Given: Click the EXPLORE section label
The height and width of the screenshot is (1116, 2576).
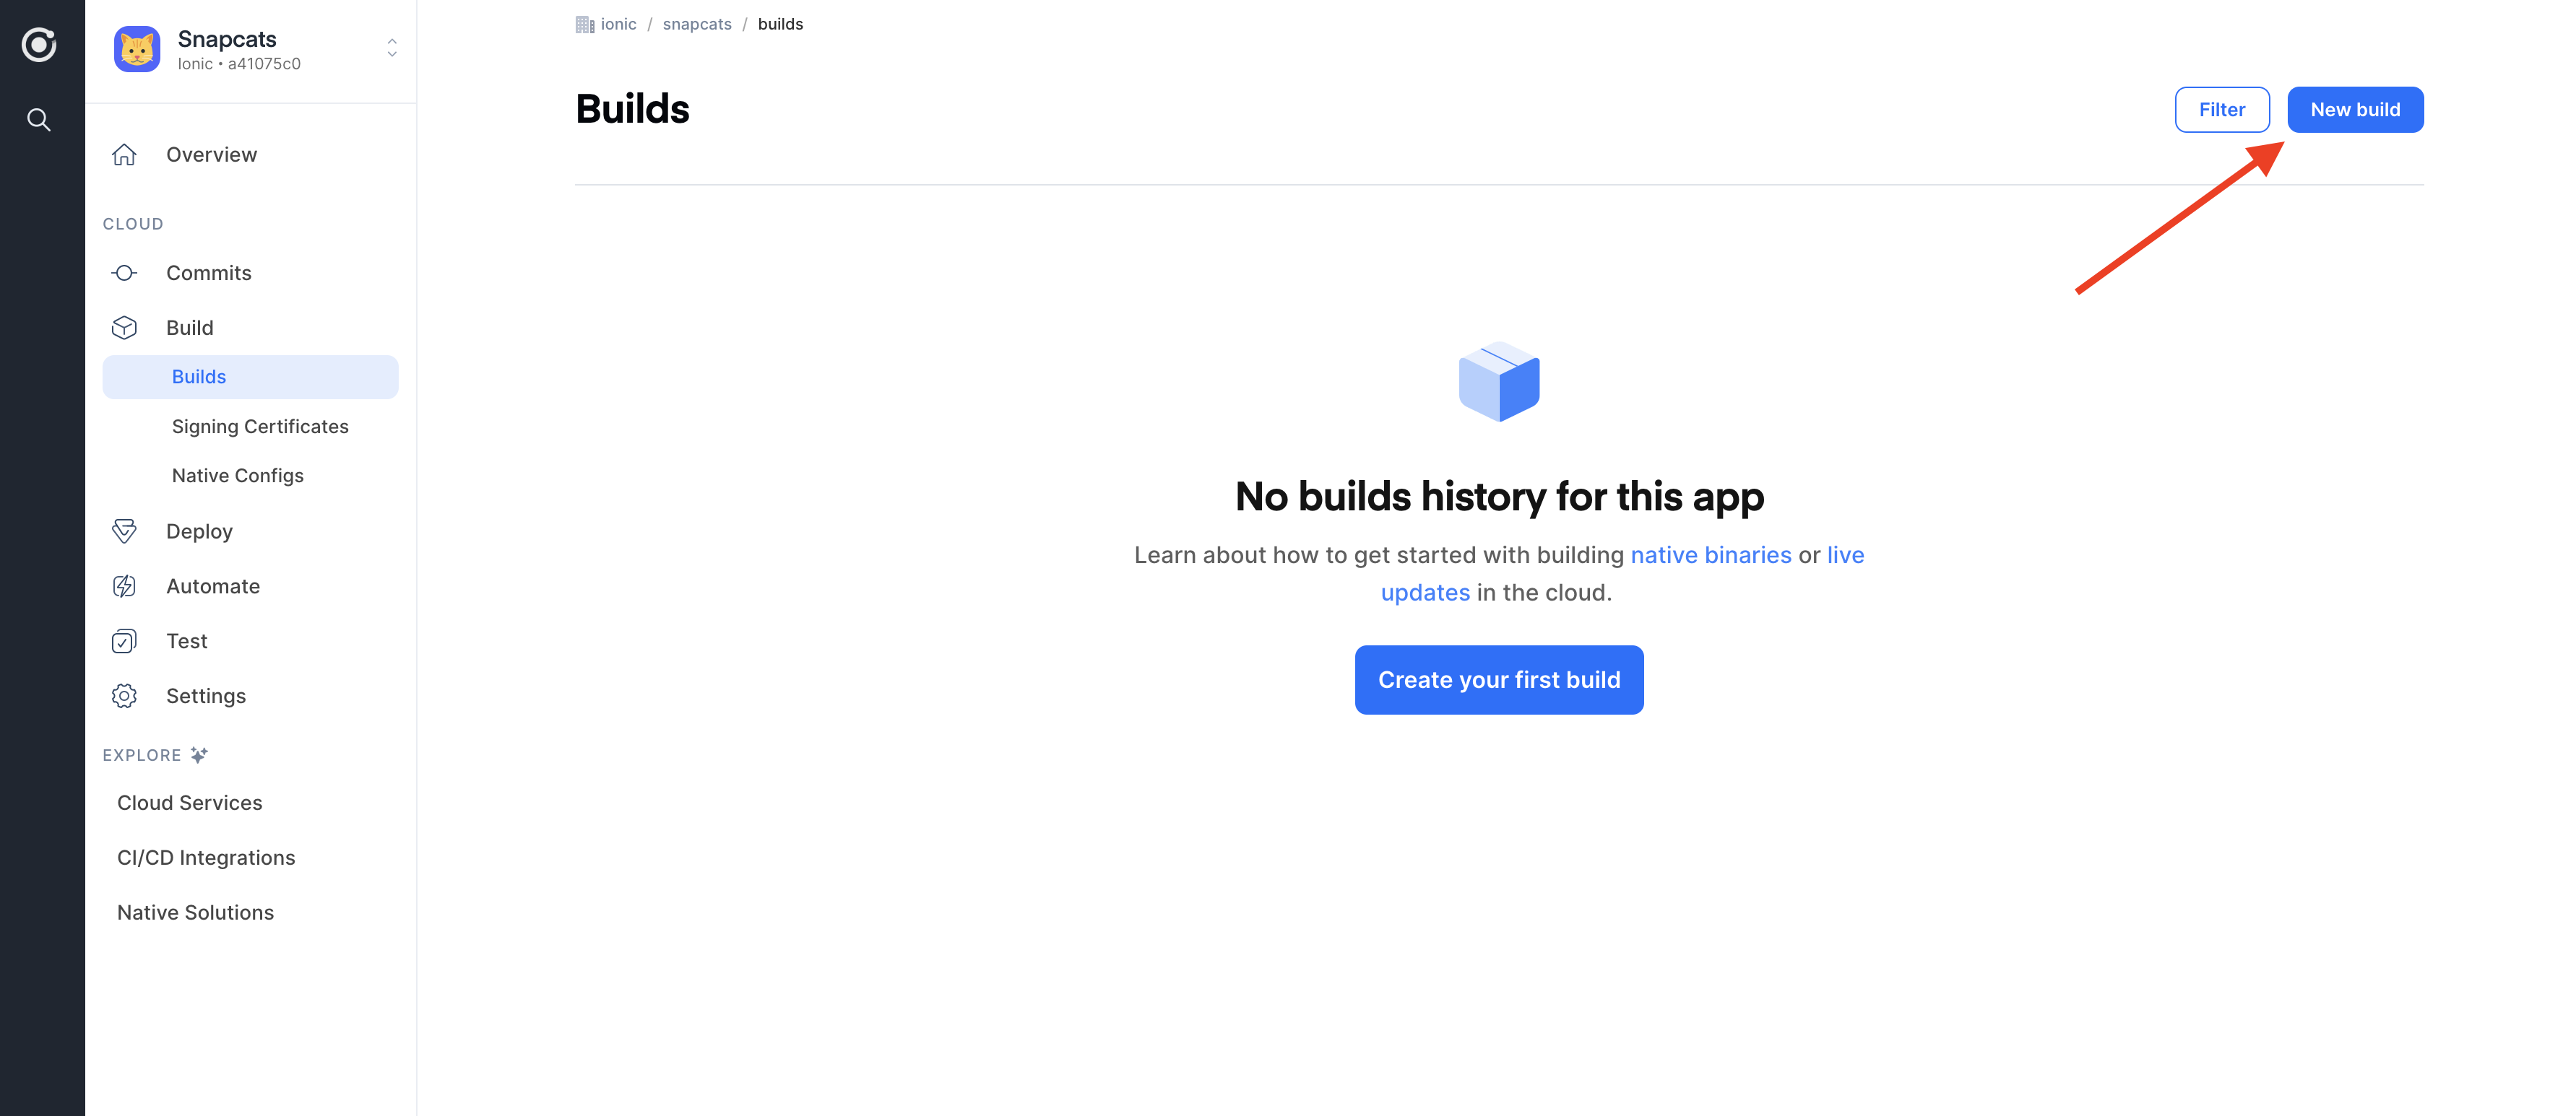Looking at the screenshot, I should (142, 755).
